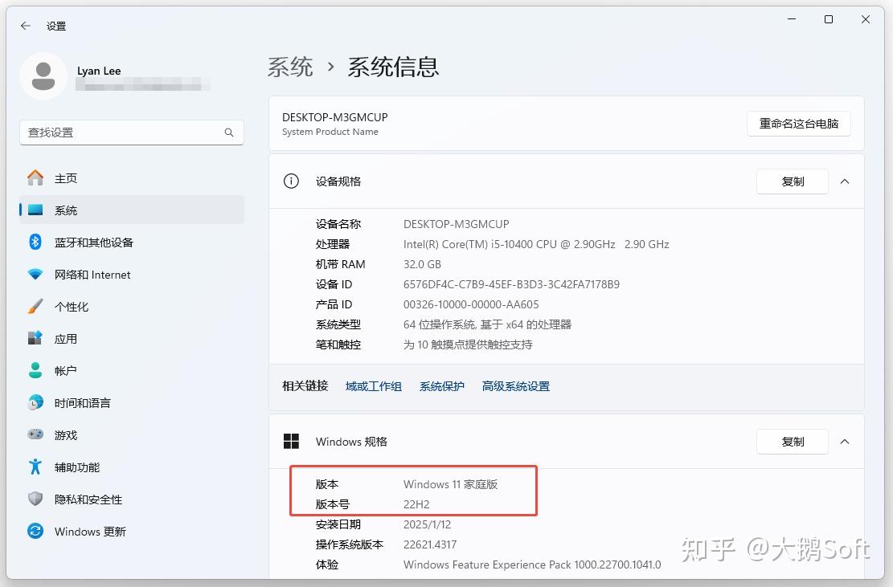
Task: Click the apps icon beside 应用
Action: pyautogui.click(x=35, y=338)
